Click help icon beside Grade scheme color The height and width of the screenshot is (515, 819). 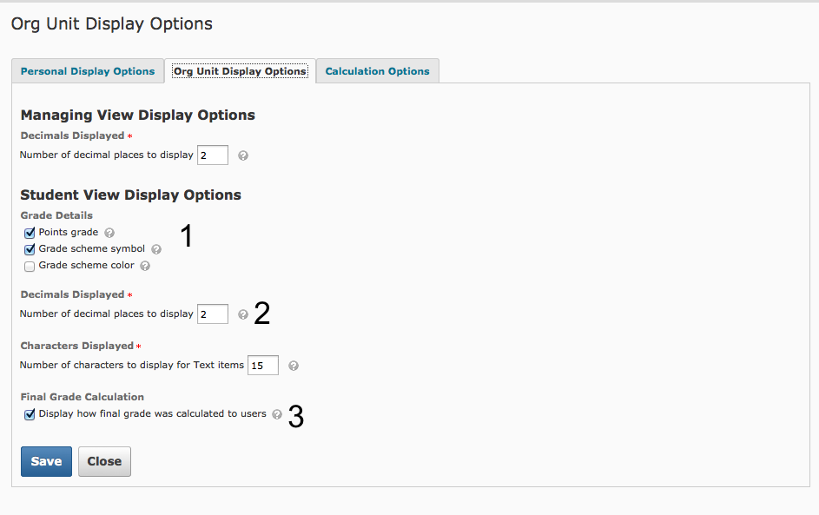click(145, 266)
